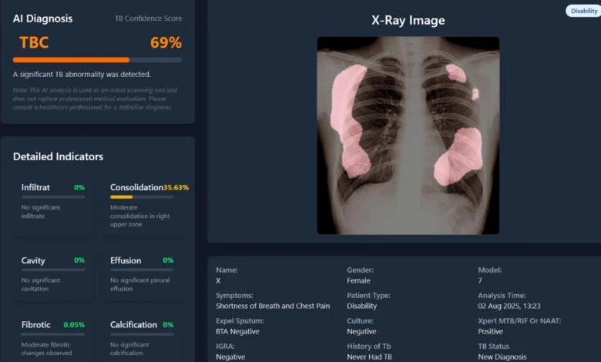Click the Infiltrat indicator bar
The height and width of the screenshot is (362, 601).
(53, 197)
